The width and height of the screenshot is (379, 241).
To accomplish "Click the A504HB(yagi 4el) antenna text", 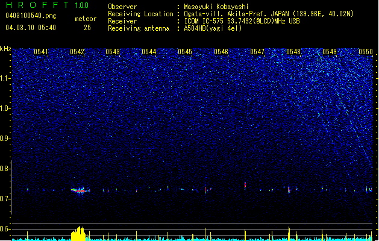I will coord(213,28).
